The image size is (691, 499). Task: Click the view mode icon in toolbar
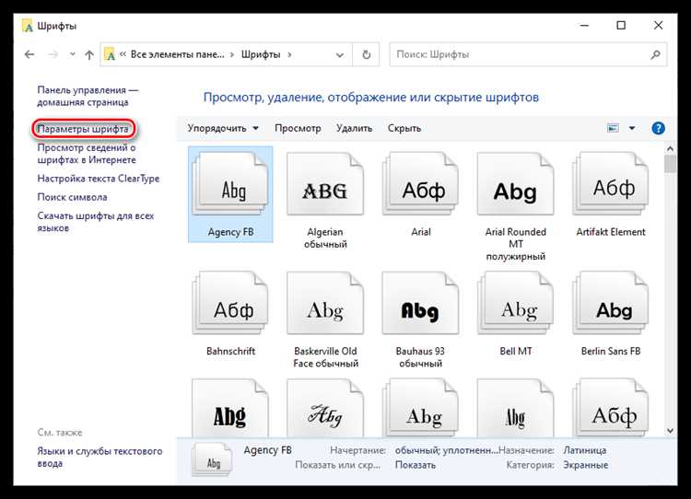613,128
